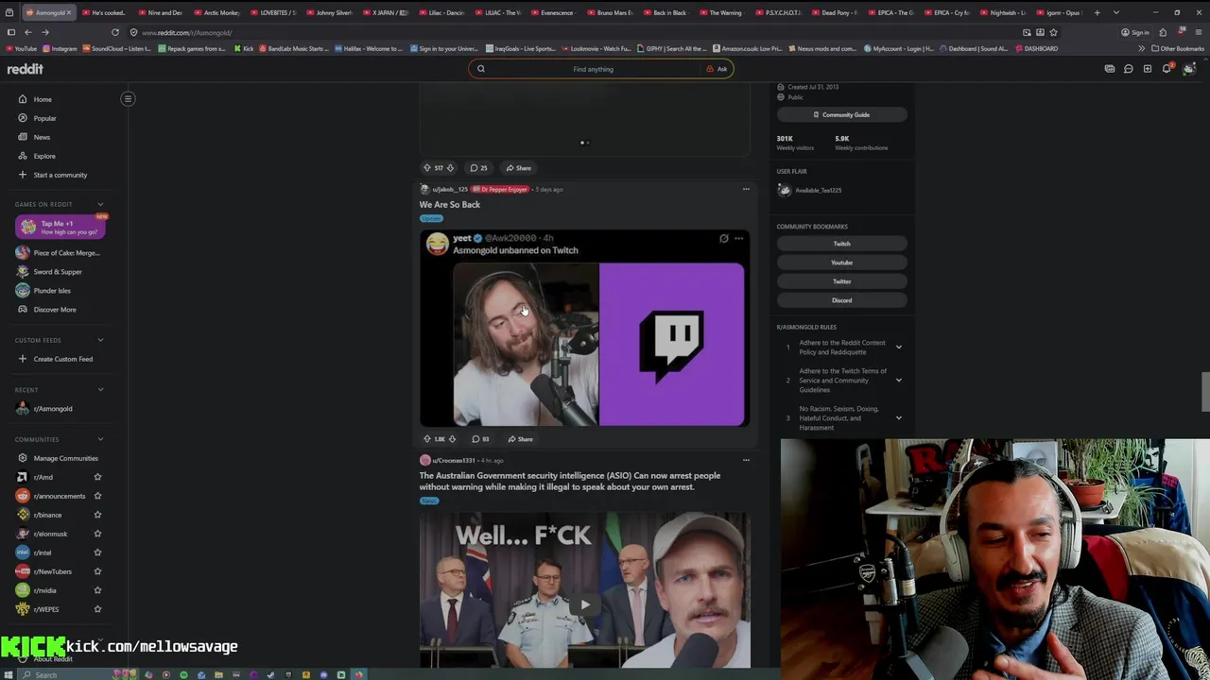This screenshot has height=680, width=1210.
Task: Open Twitter community bookmark
Action: point(841,281)
